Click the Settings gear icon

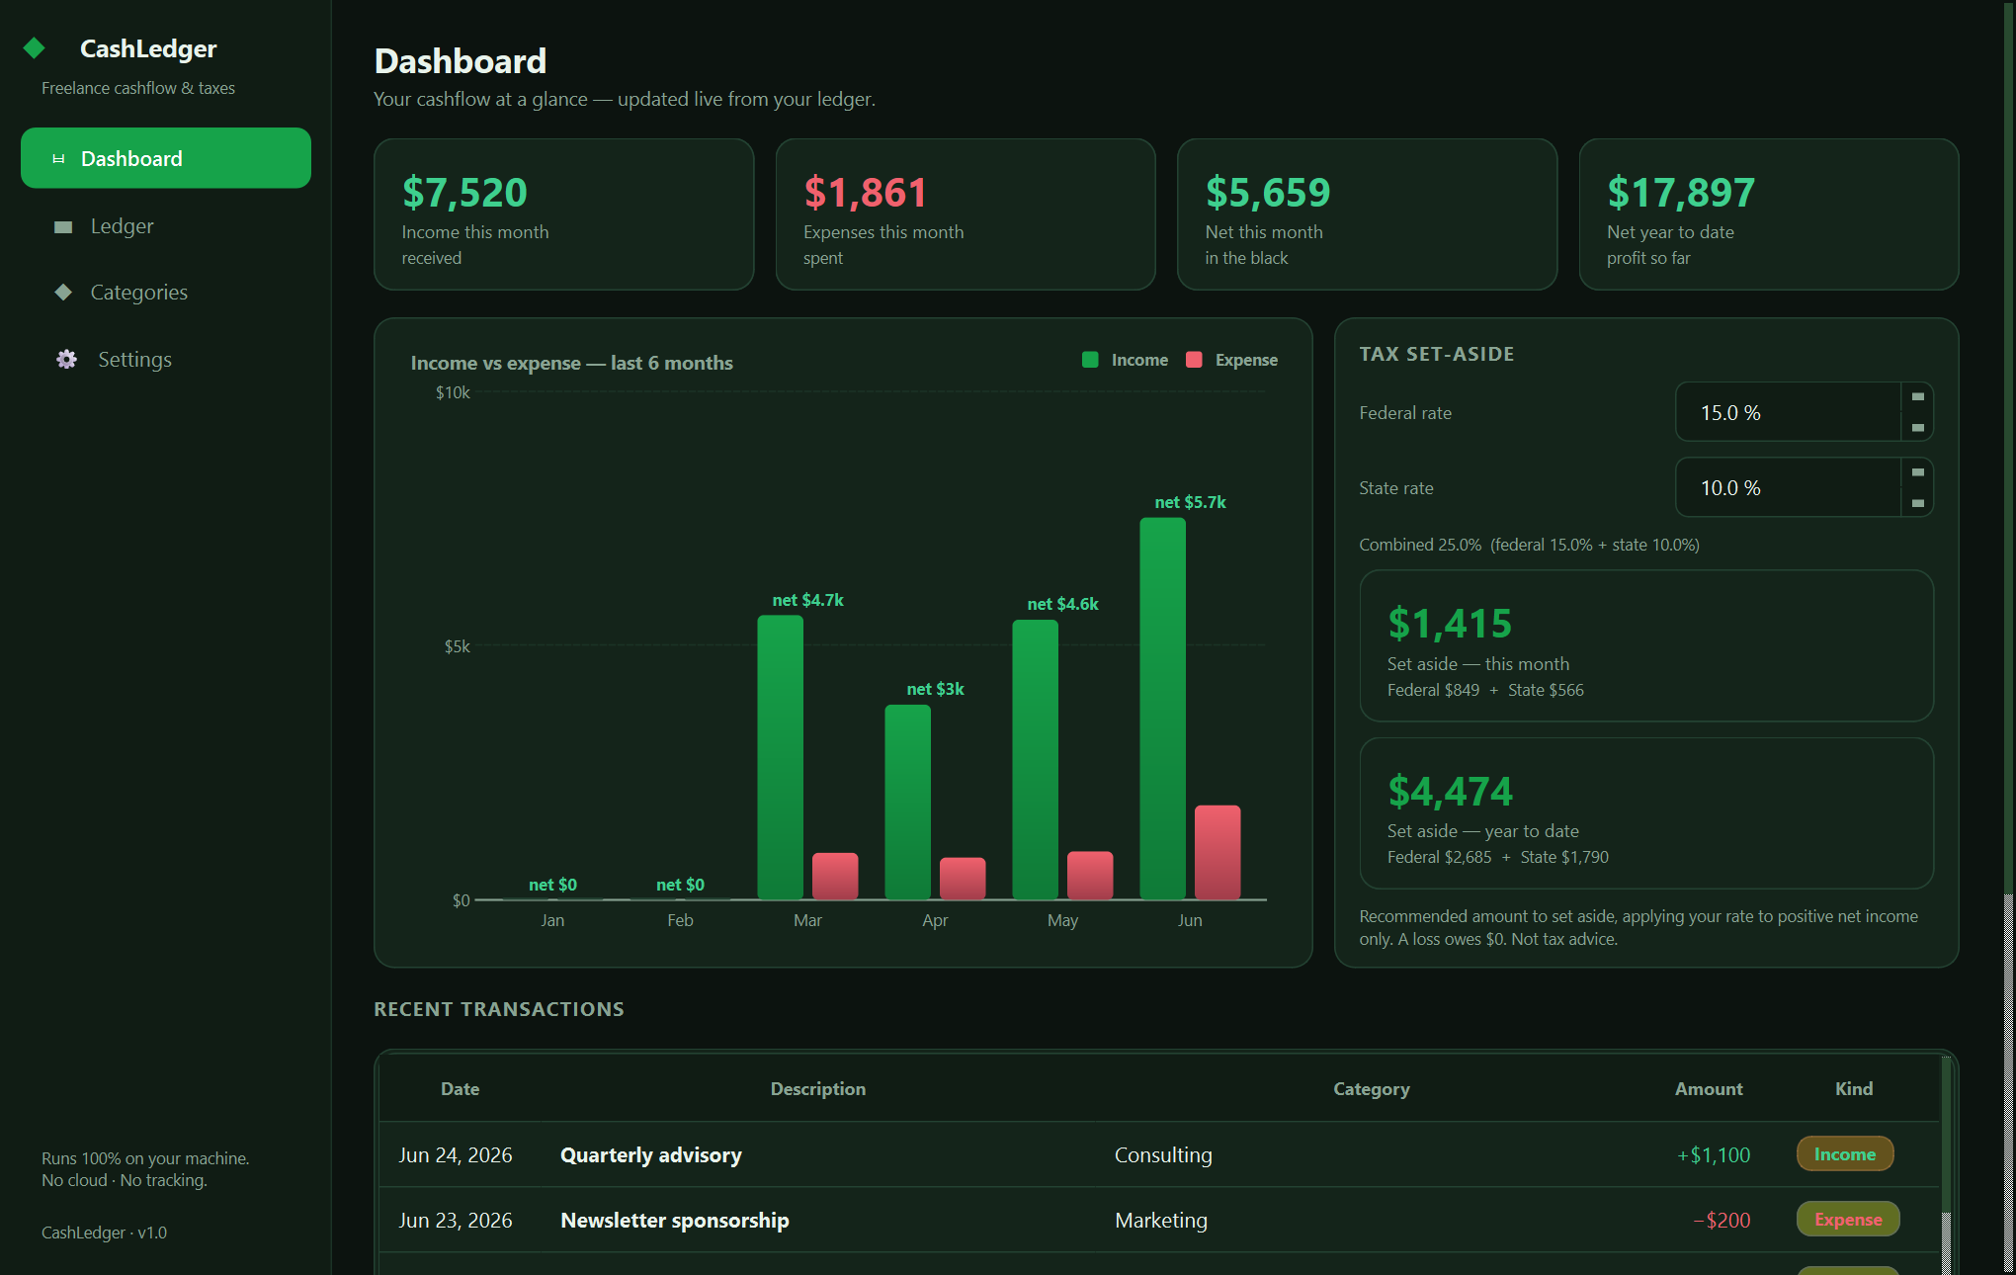click(x=66, y=359)
